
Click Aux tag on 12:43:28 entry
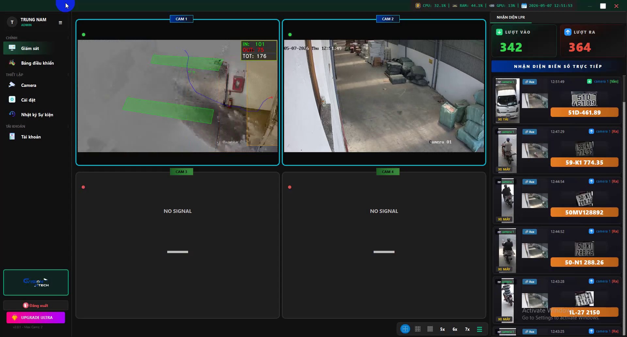[x=530, y=282]
